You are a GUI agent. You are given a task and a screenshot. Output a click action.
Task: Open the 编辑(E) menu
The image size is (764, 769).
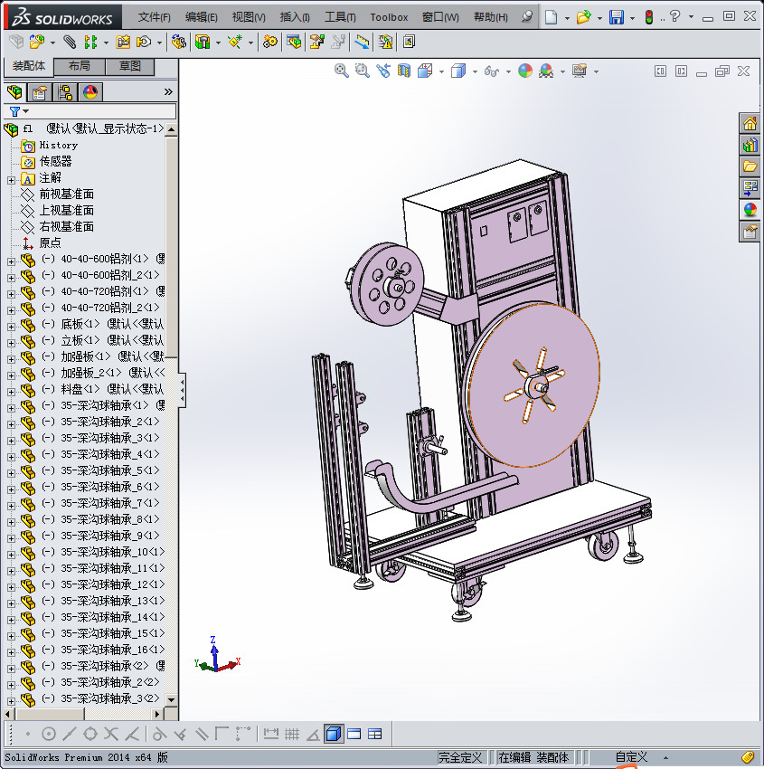(201, 17)
